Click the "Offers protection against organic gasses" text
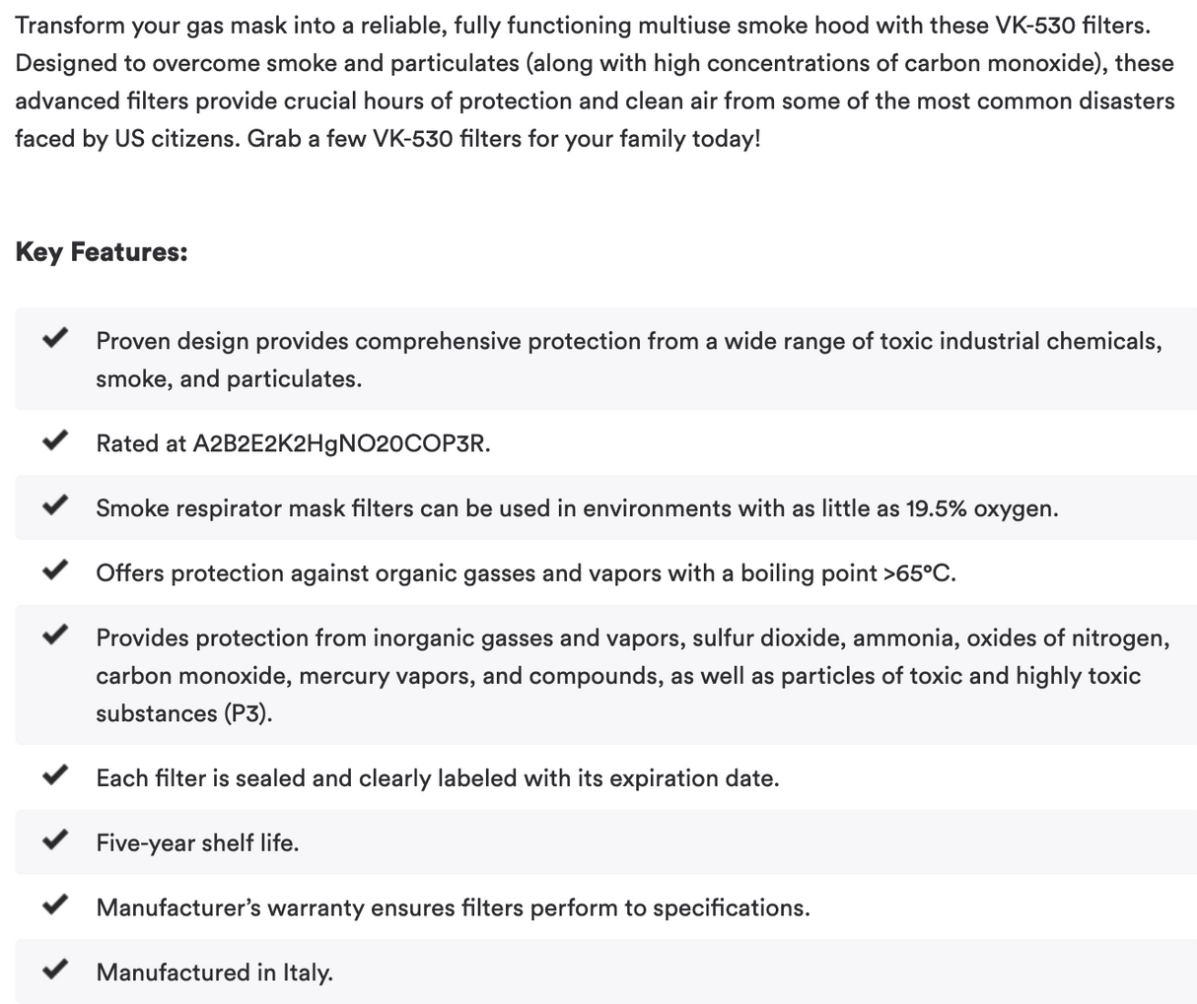The width and height of the screenshot is (1197, 1004). coord(526,573)
